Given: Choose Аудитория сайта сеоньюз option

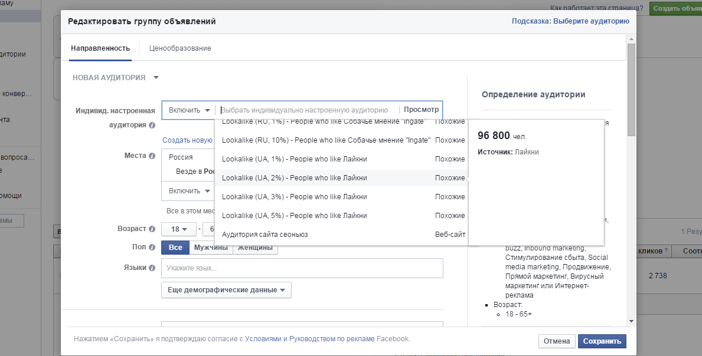Looking at the screenshot, I should click(265, 235).
